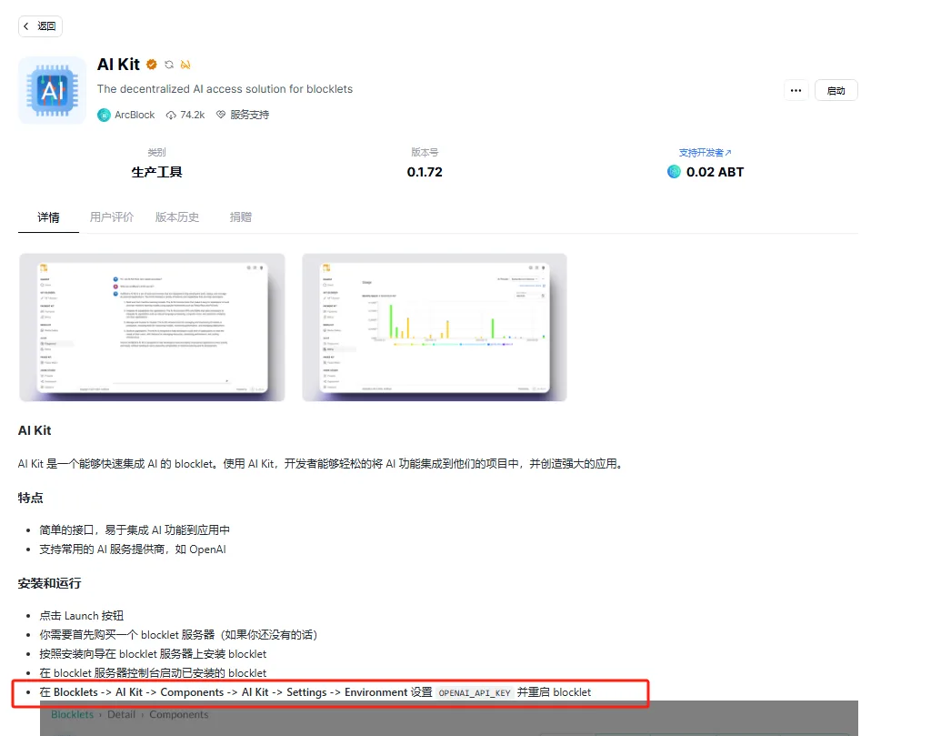Click the ArcBlock avatar icon
This screenshot has height=736, width=951.
(105, 115)
